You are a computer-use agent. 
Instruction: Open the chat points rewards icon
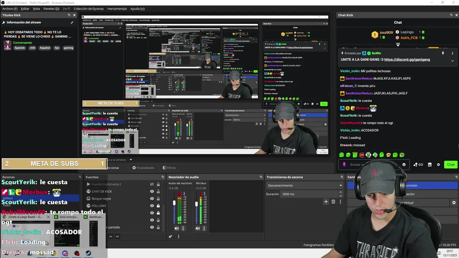coord(418,164)
